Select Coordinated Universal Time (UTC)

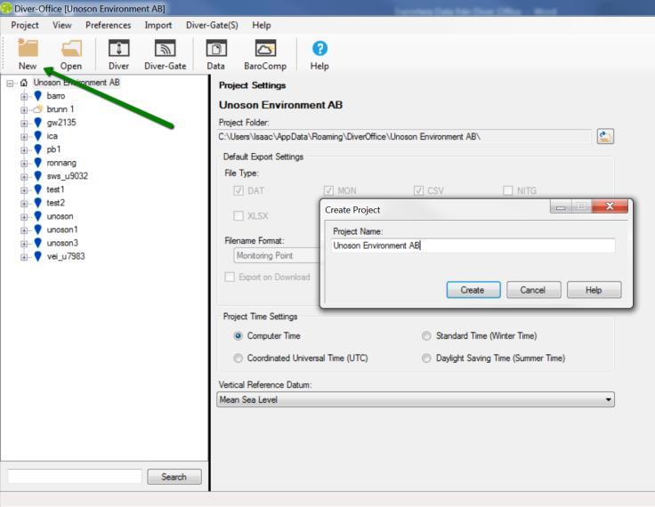click(x=239, y=358)
